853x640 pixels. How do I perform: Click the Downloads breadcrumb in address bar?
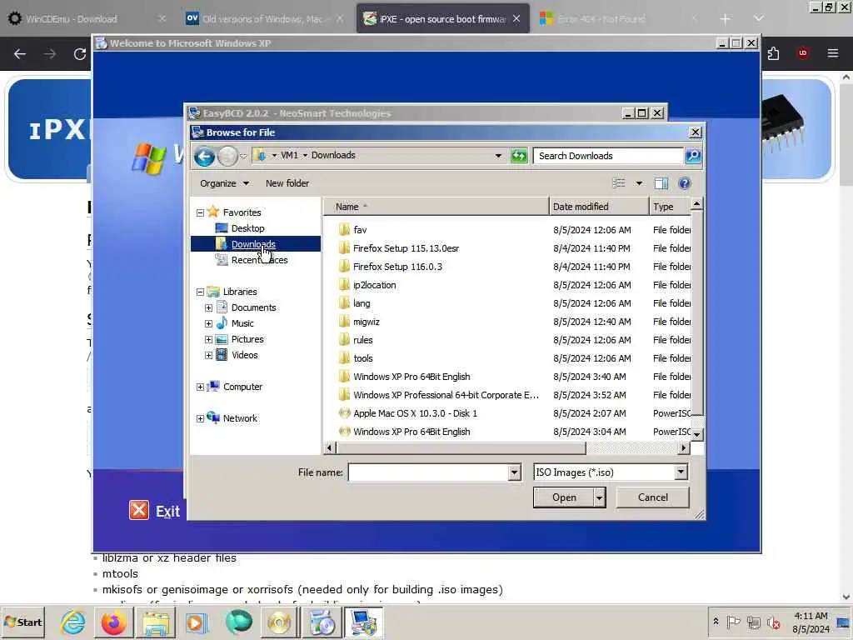pyautogui.click(x=333, y=155)
